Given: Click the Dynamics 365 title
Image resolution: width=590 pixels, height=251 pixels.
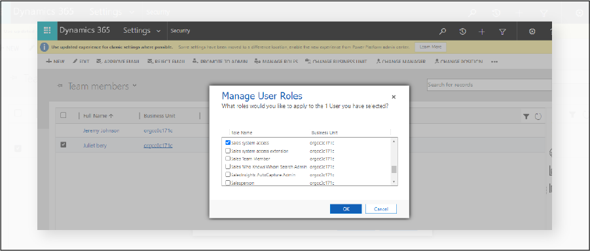Looking at the screenshot, I should pyautogui.click(x=84, y=31).
